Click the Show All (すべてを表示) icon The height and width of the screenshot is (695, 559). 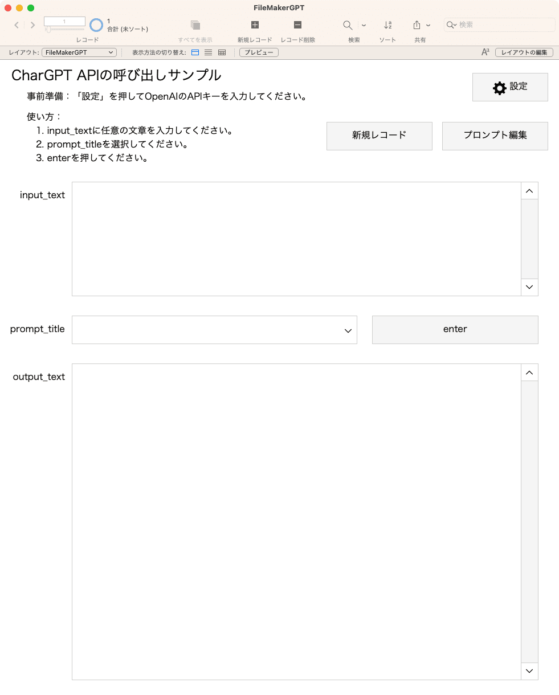coord(195,25)
